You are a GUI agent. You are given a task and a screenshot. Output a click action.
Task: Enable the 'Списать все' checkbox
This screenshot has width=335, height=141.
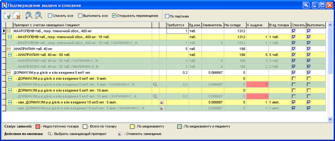(x=50, y=16)
